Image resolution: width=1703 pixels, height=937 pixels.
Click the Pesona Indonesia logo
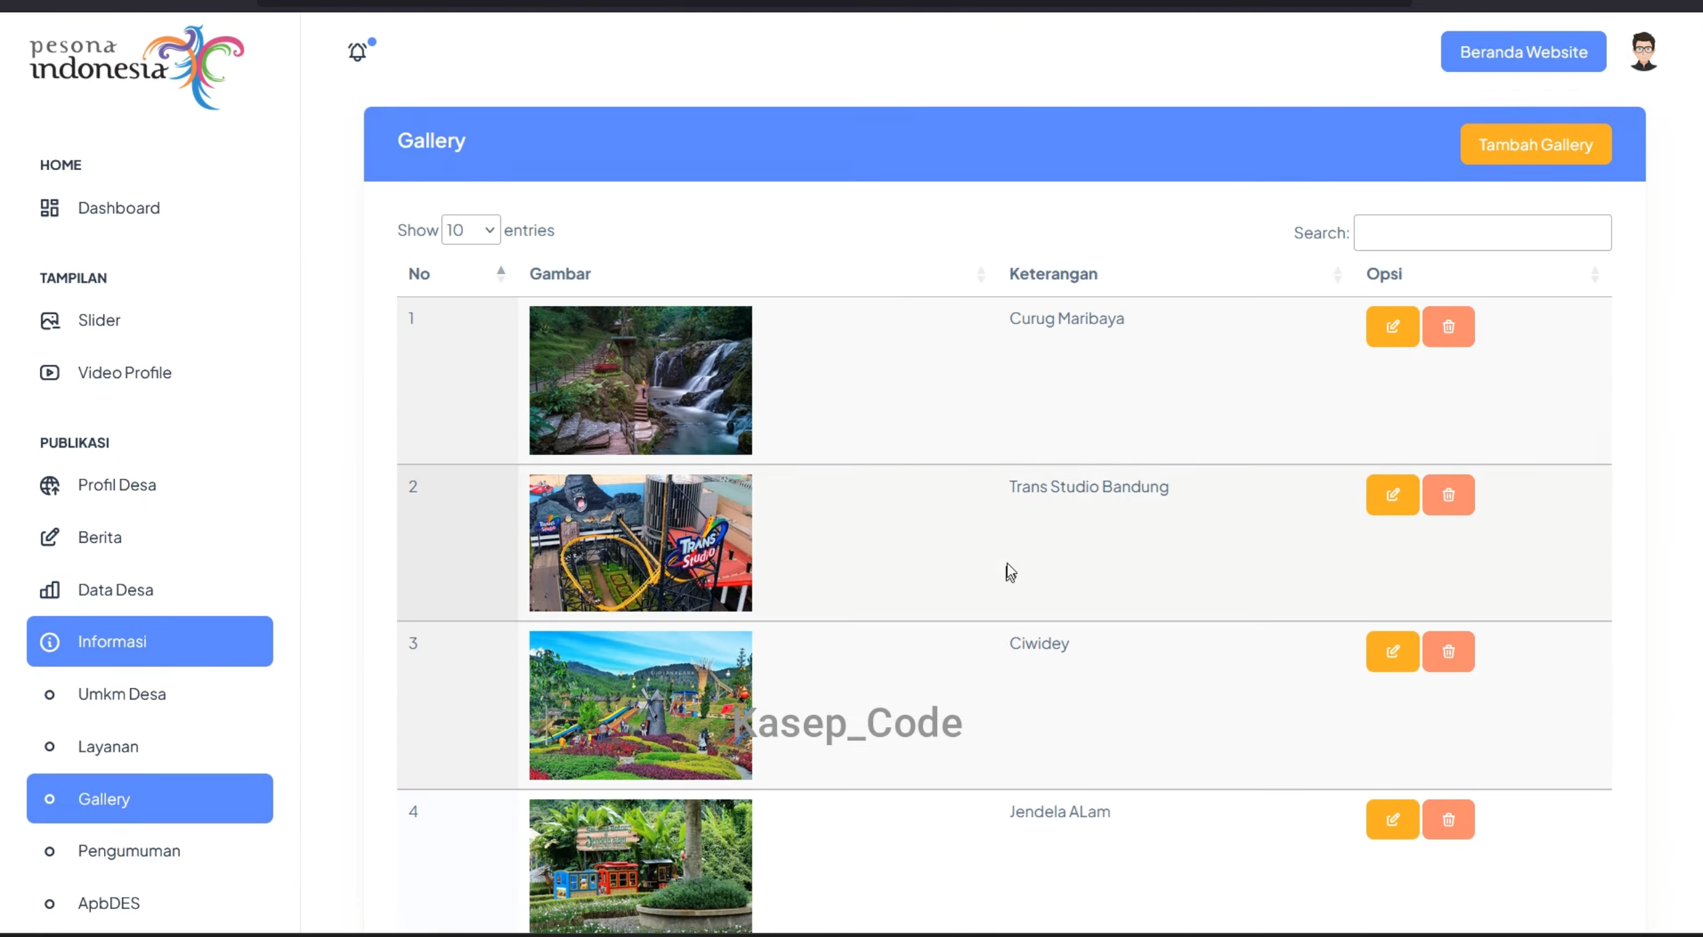click(137, 67)
